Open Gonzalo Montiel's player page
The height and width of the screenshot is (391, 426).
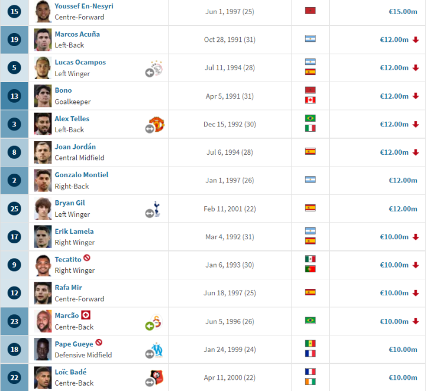82,175
